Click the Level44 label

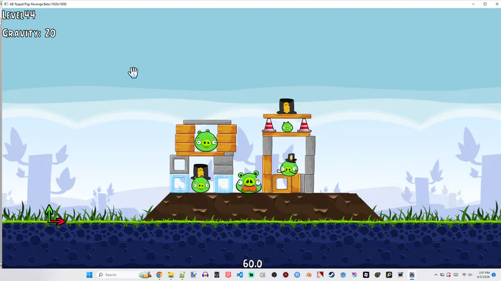pos(19,15)
